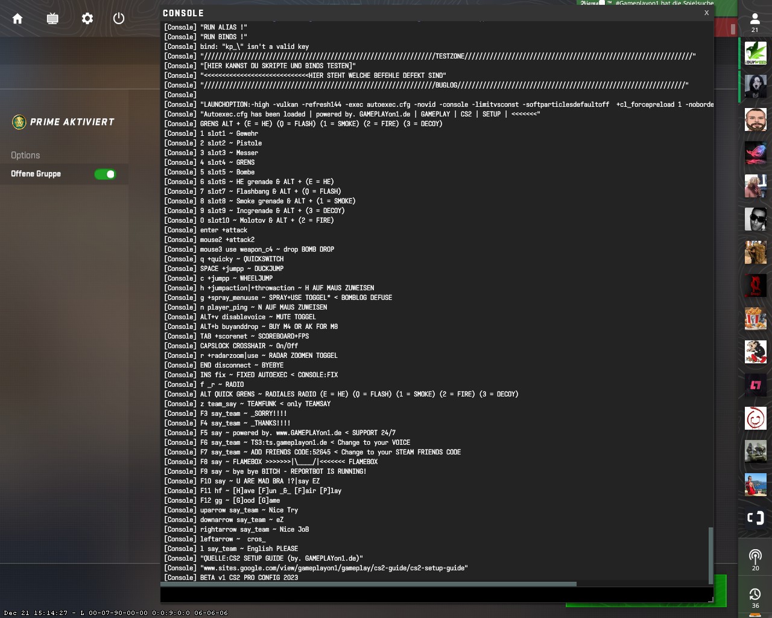
Task: Focus the console command input field
Action: (x=435, y=594)
